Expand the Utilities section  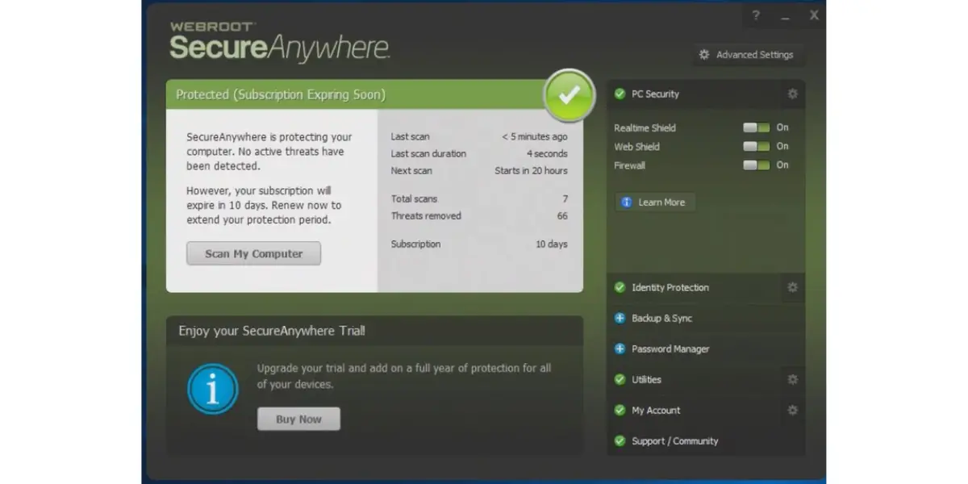coord(694,379)
